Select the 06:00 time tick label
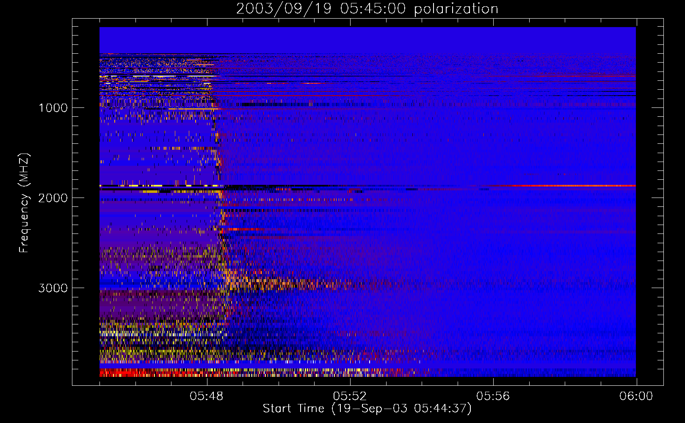 click(x=636, y=396)
